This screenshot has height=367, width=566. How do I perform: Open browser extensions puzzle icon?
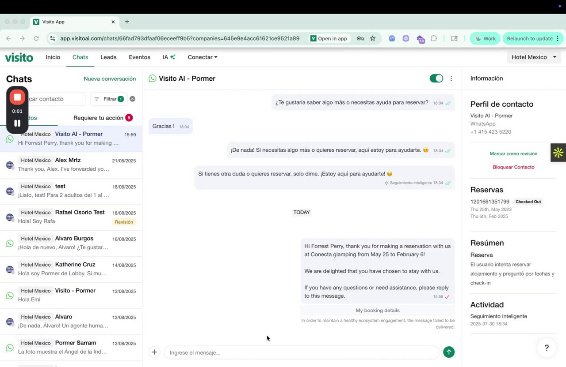[434, 38]
